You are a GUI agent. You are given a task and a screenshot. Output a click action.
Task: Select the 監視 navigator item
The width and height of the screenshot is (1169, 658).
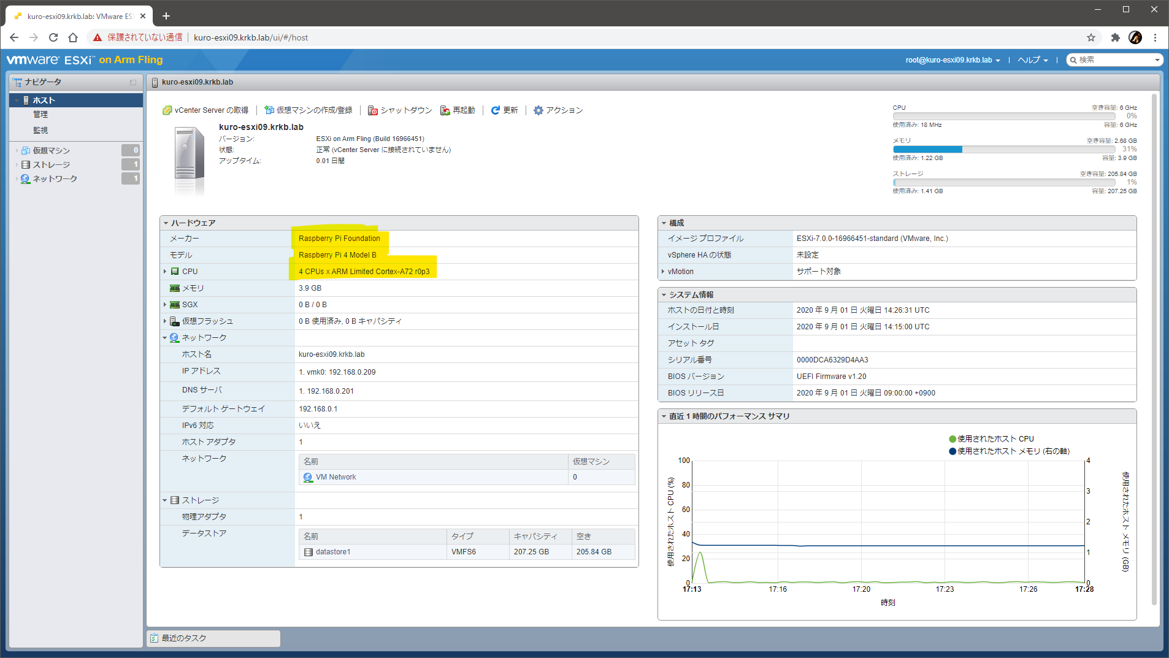coord(41,130)
